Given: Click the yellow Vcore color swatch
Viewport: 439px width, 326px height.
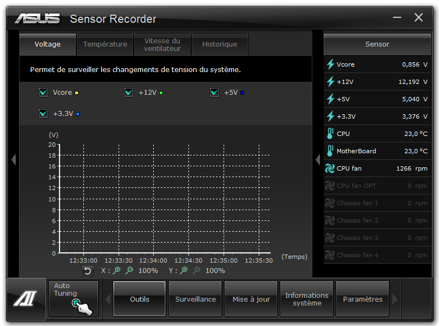Looking at the screenshot, I should [77, 93].
